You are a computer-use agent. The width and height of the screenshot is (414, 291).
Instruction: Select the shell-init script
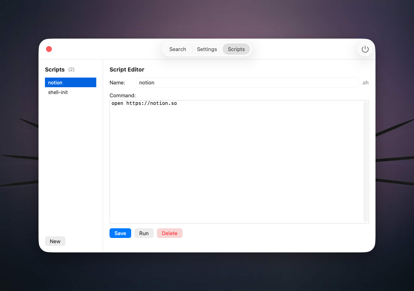coord(58,92)
